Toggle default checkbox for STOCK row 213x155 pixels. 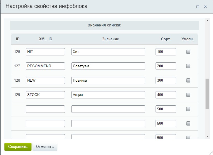click(x=188, y=95)
